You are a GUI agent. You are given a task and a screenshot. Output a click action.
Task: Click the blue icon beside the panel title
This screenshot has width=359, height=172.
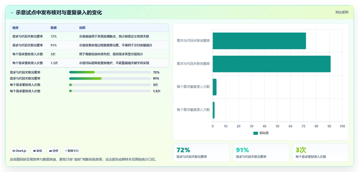pyautogui.click(x=12, y=13)
